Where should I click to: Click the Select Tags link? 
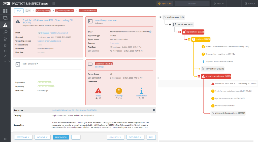click(x=99, y=67)
